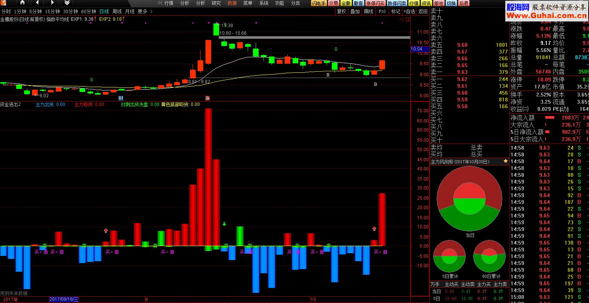Open the 画线 drawing tool
Screen dimensions: 589x303
[x=368, y=12]
